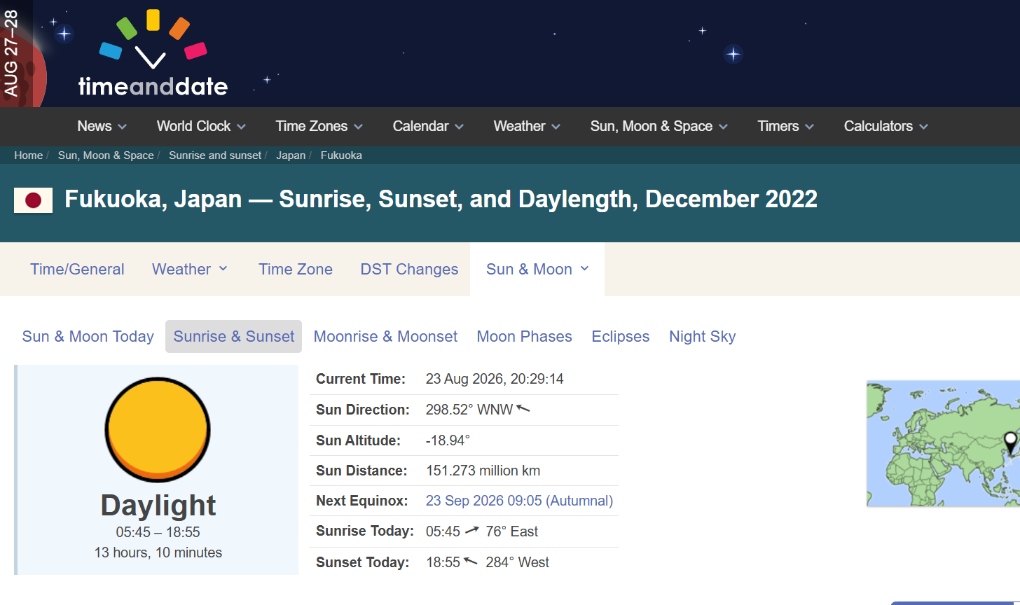This screenshot has width=1020, height=605.
Task: Follow the next equinox date link
Action: (x=519, y=501)
